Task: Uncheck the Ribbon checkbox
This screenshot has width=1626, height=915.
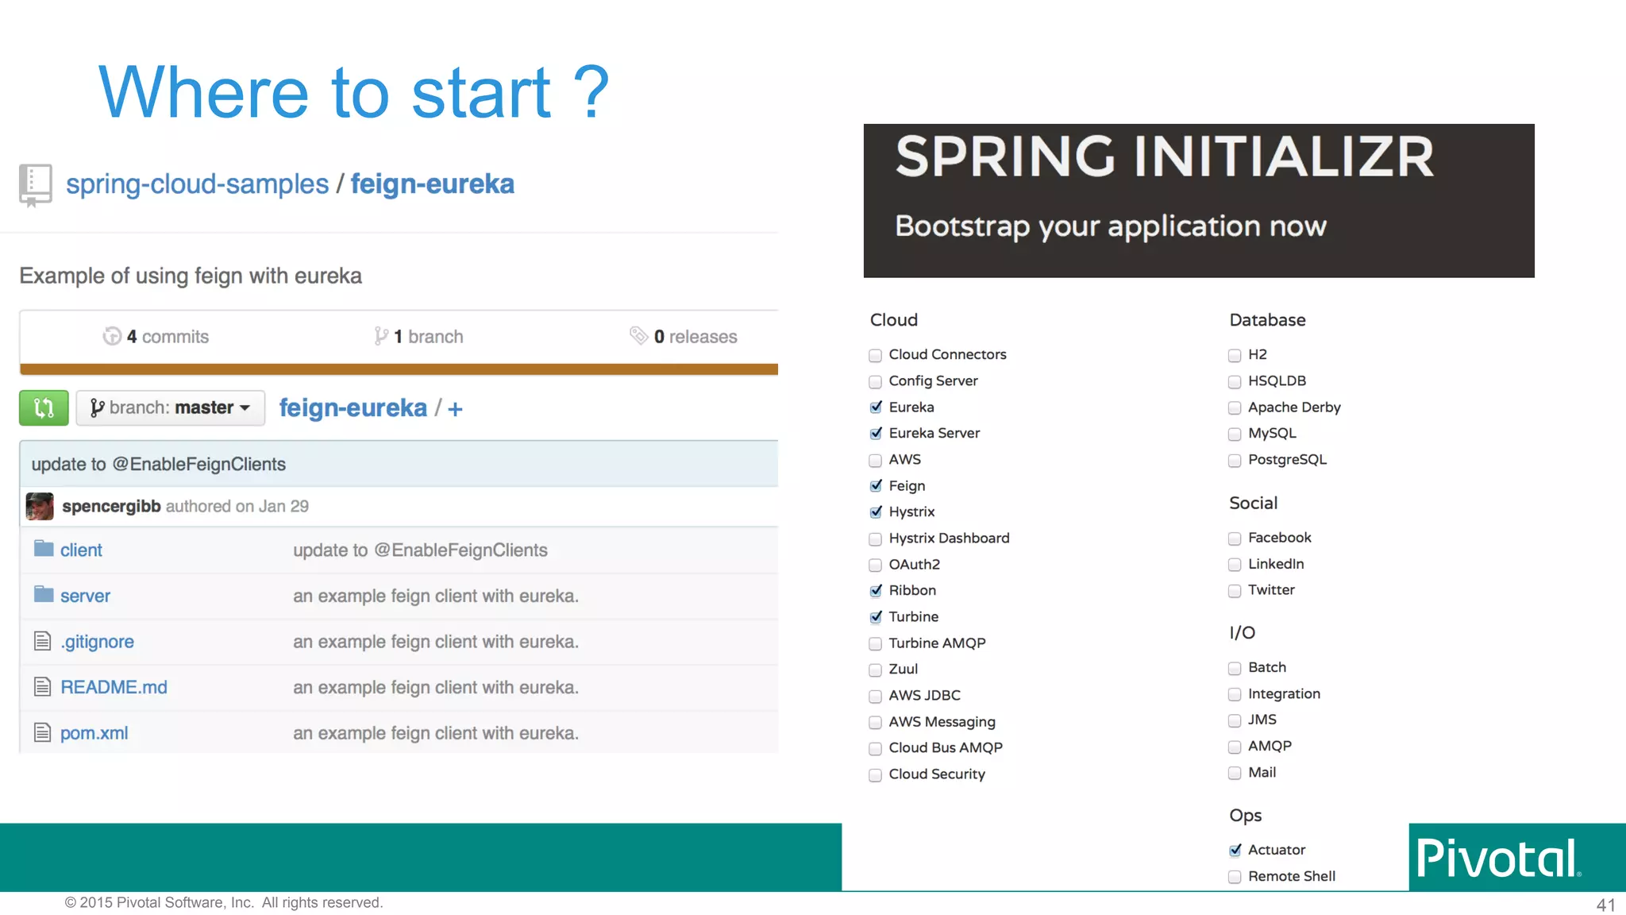Action: click(875, 591)
